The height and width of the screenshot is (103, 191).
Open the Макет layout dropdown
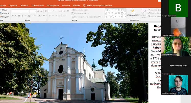pos(5,10)
